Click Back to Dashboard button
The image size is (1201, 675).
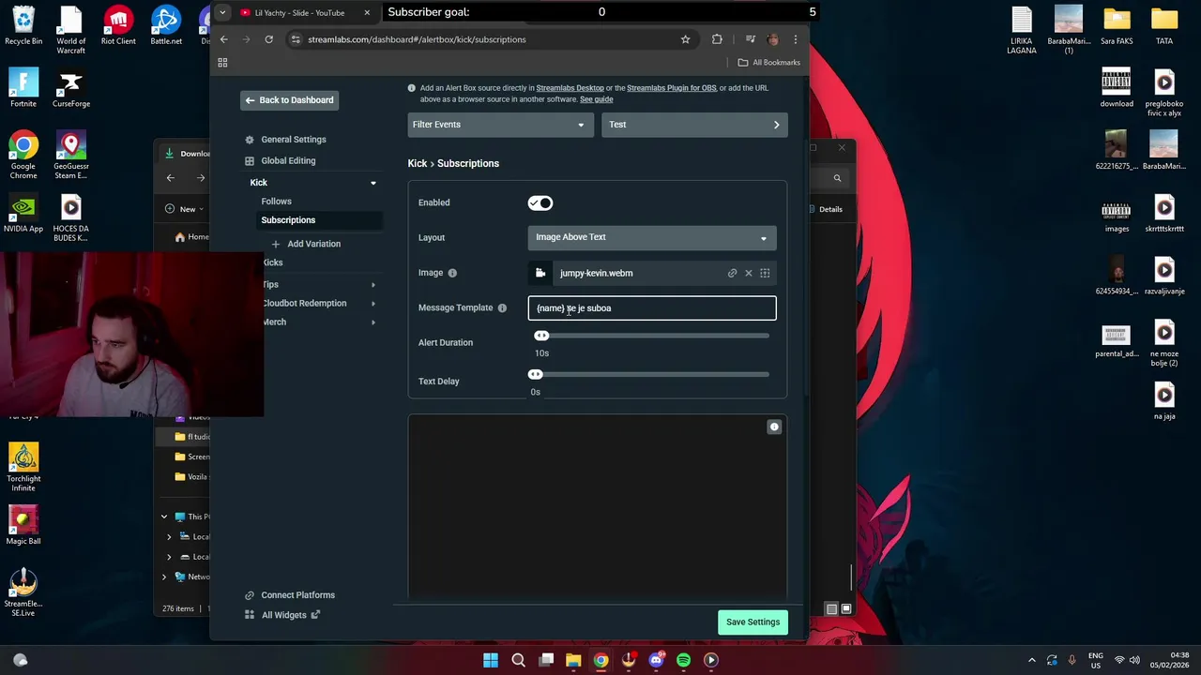[289, 100]
